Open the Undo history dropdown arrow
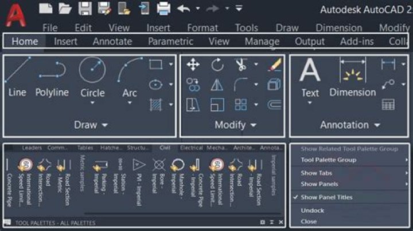Screen dimensions: 413x231 (x=198, y=9)
